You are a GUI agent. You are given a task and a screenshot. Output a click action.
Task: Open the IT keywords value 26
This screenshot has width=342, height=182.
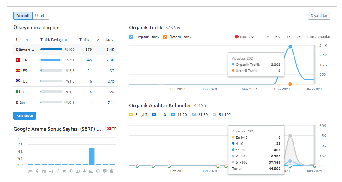click(112, 92)
